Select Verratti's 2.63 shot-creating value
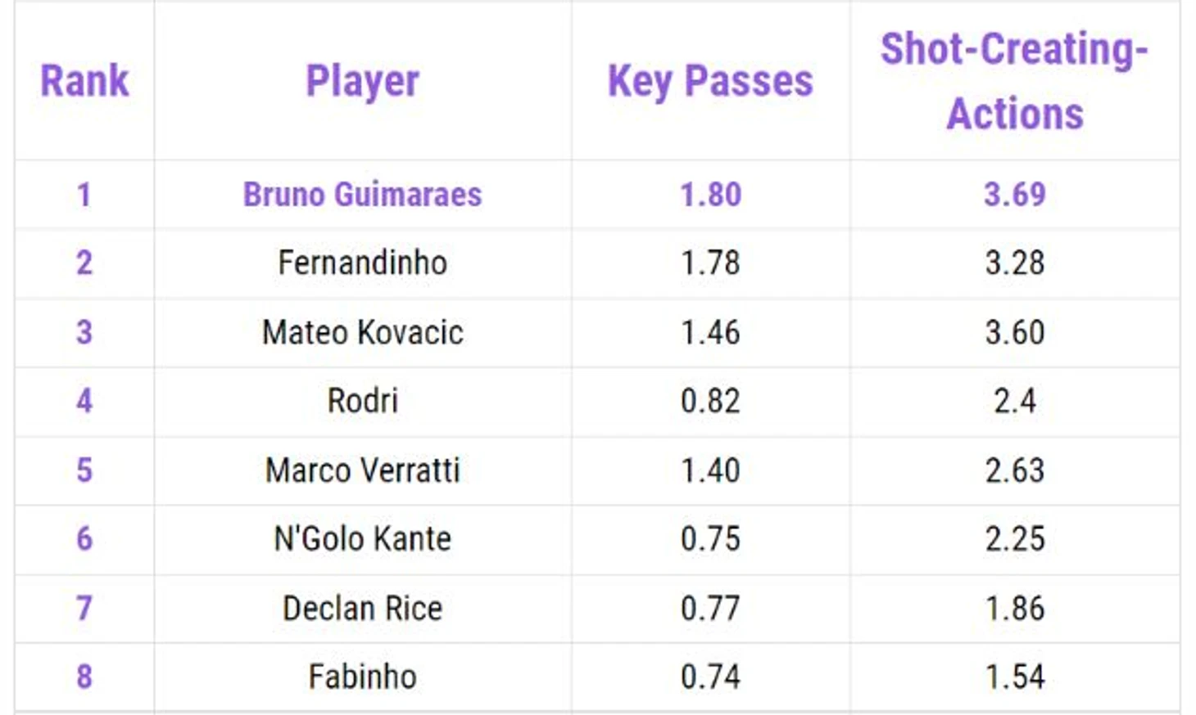Image resolution: width=1196 pixels, height=715 pixels. [1015, 470]
